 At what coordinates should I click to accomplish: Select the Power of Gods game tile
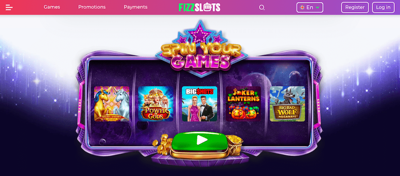(x=156, y=104)
